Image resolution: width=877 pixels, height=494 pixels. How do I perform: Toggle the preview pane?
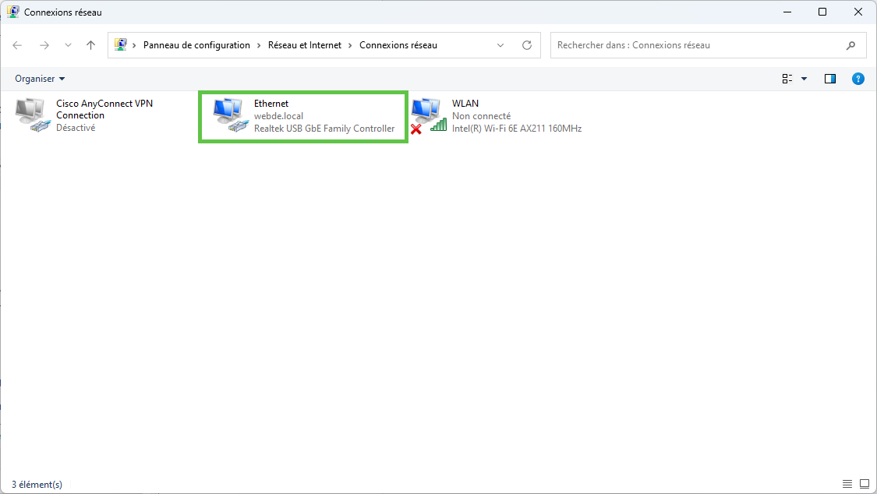[830, 79]
